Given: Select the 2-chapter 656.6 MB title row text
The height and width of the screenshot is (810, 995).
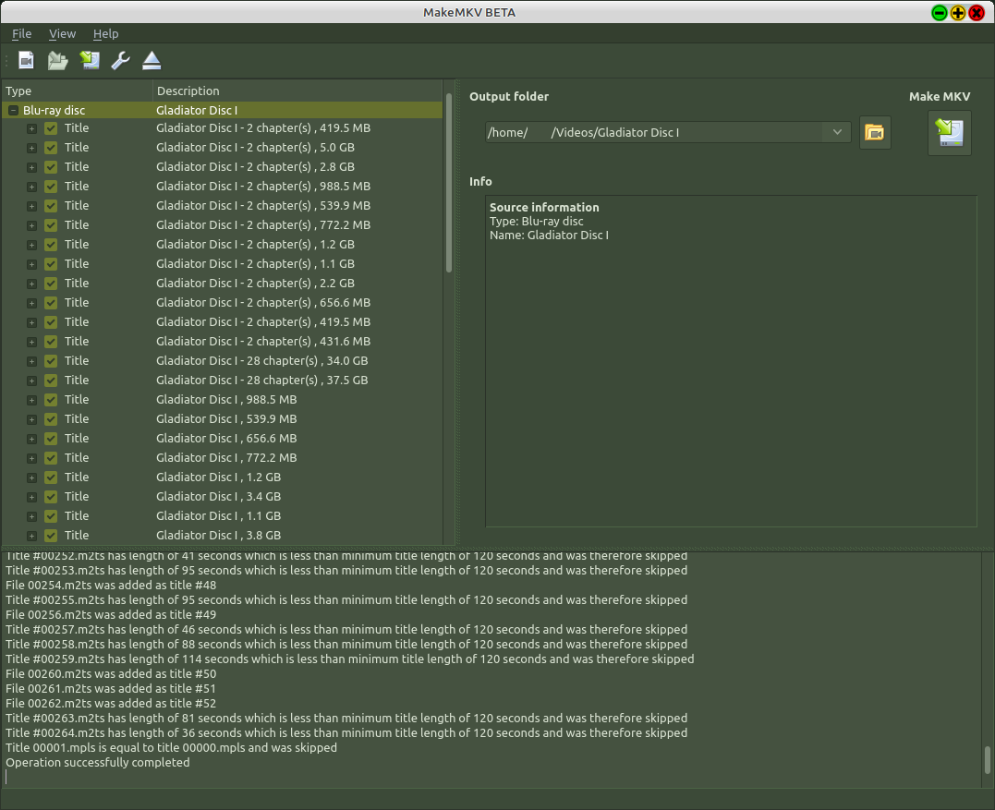Looking at the screenshot, I should click(263, 303).
